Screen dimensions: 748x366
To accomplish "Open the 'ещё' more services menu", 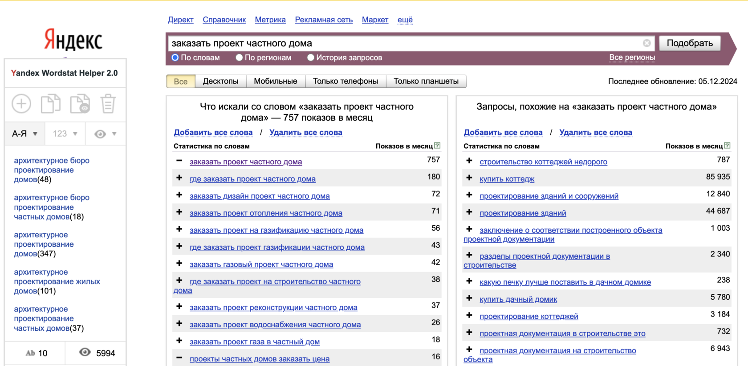I will point(405,20).
